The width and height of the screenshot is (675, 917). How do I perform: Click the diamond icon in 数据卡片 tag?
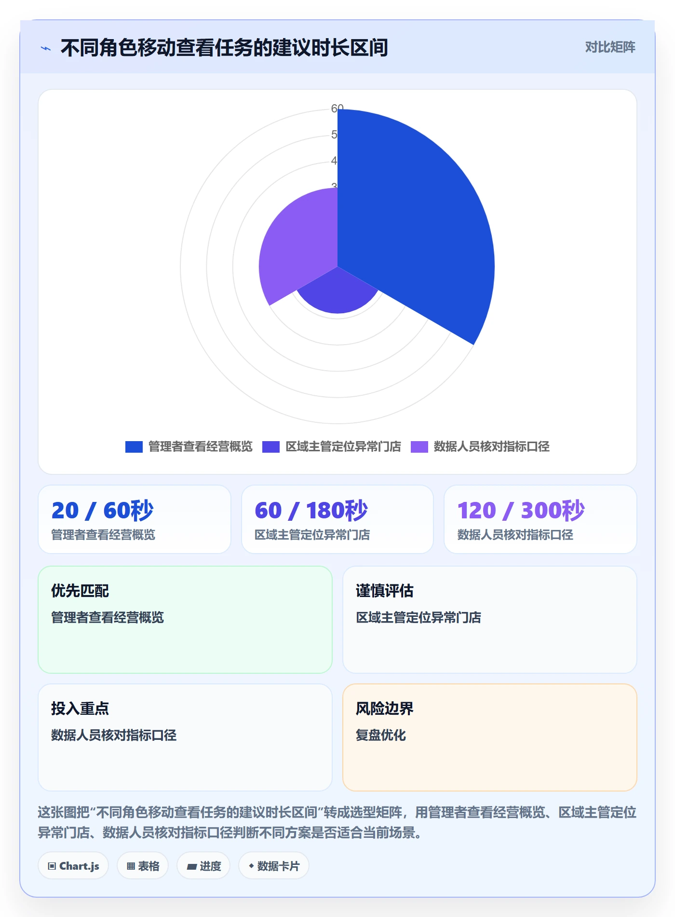tap(251, 866)
